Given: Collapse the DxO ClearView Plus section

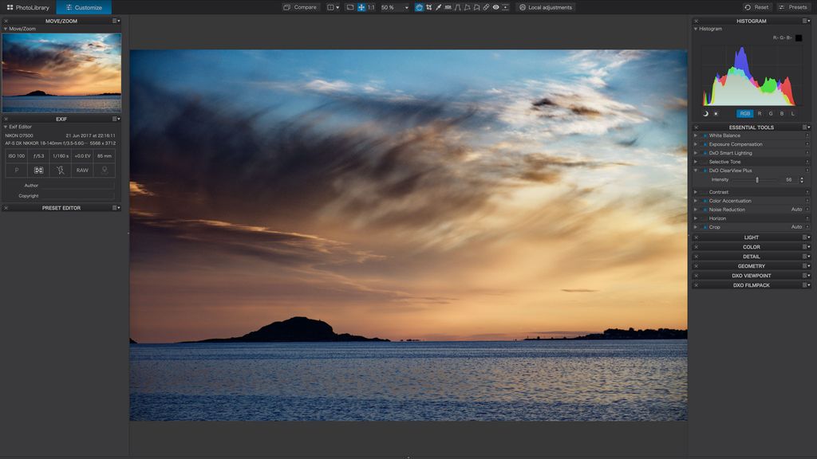Looking at the screenshot, I should (696, 170).
